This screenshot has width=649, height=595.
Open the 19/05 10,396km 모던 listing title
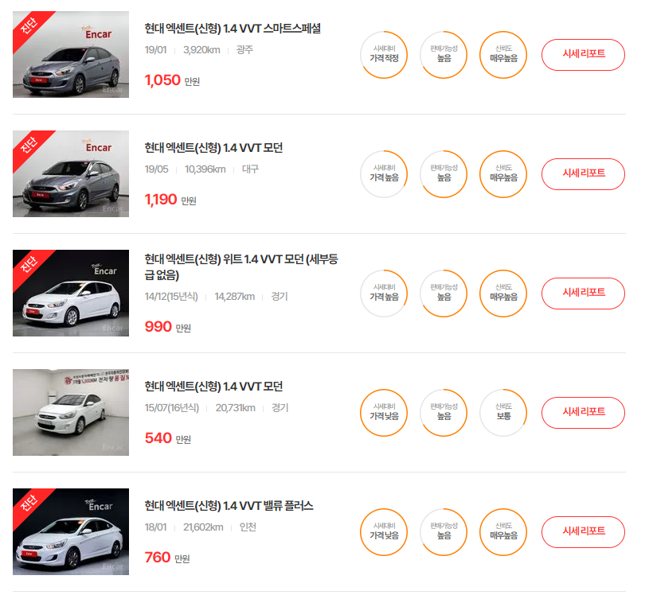point(213,148)
